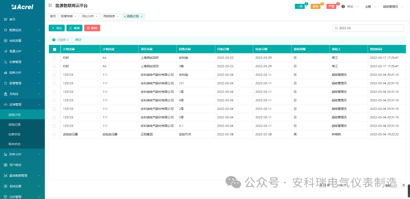
Task: Close the 报警信息 tab with its x
Action: (75, 16)
